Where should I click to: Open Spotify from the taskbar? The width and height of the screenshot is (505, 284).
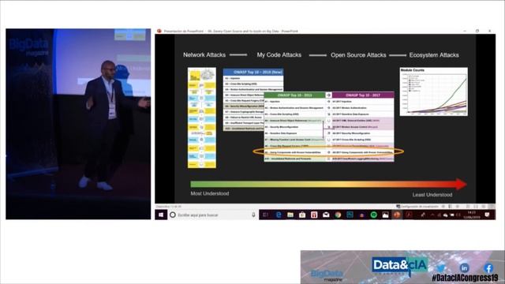373,215
